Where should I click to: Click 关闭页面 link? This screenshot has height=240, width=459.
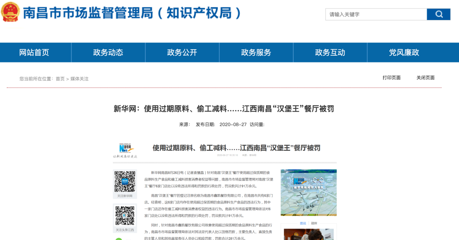425,78
